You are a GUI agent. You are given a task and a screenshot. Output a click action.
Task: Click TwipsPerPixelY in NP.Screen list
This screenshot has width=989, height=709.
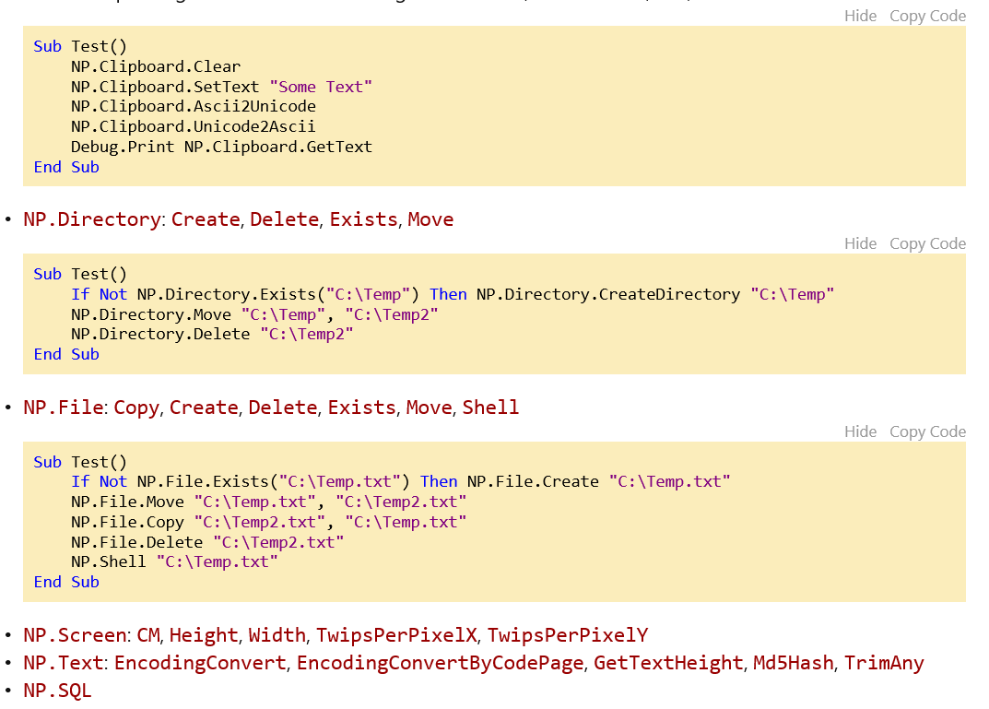pyautogui.click(x=567, y=634)
